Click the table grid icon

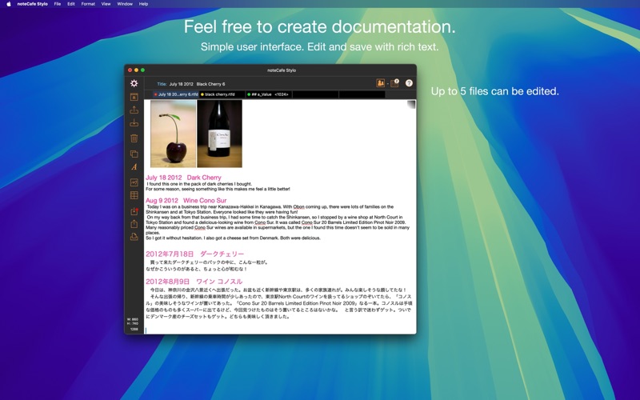click(x=134, y=195)
